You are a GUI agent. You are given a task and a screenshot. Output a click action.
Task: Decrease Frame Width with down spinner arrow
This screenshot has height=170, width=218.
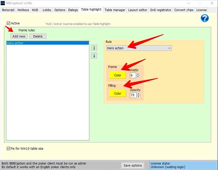[x=138, y=77]
